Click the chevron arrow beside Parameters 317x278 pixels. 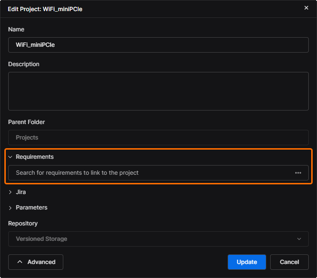point(10,208)
